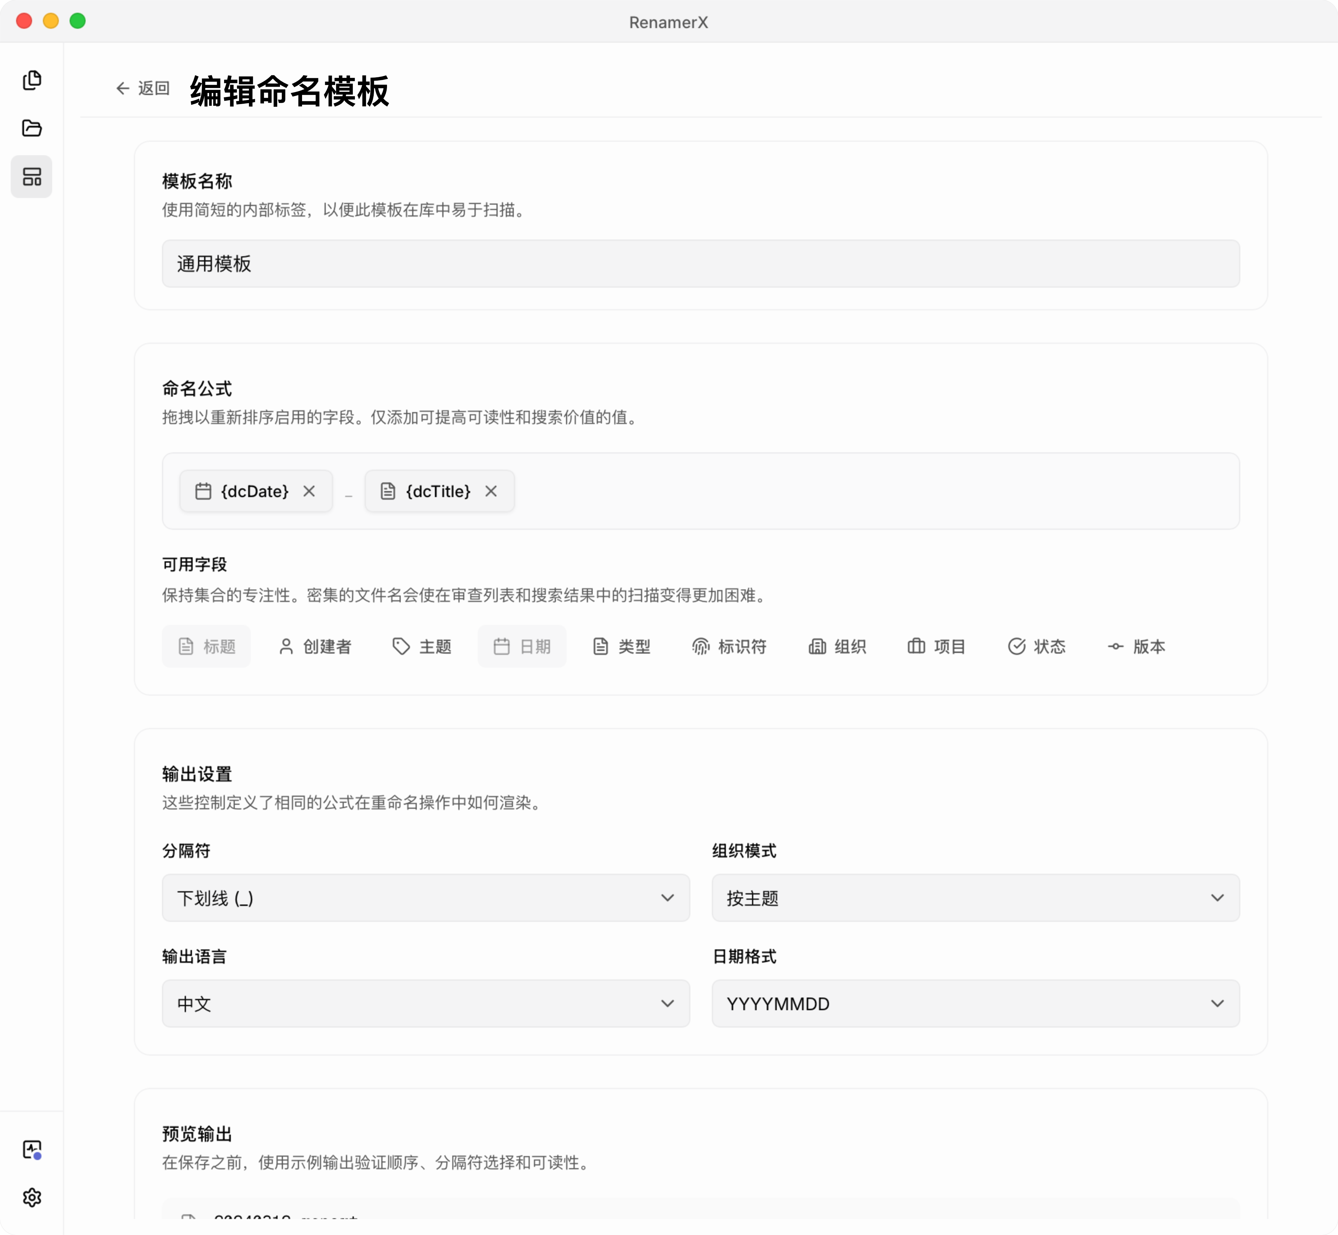
Task: Click the 可用字段 heading
Action: coord(194,564)
